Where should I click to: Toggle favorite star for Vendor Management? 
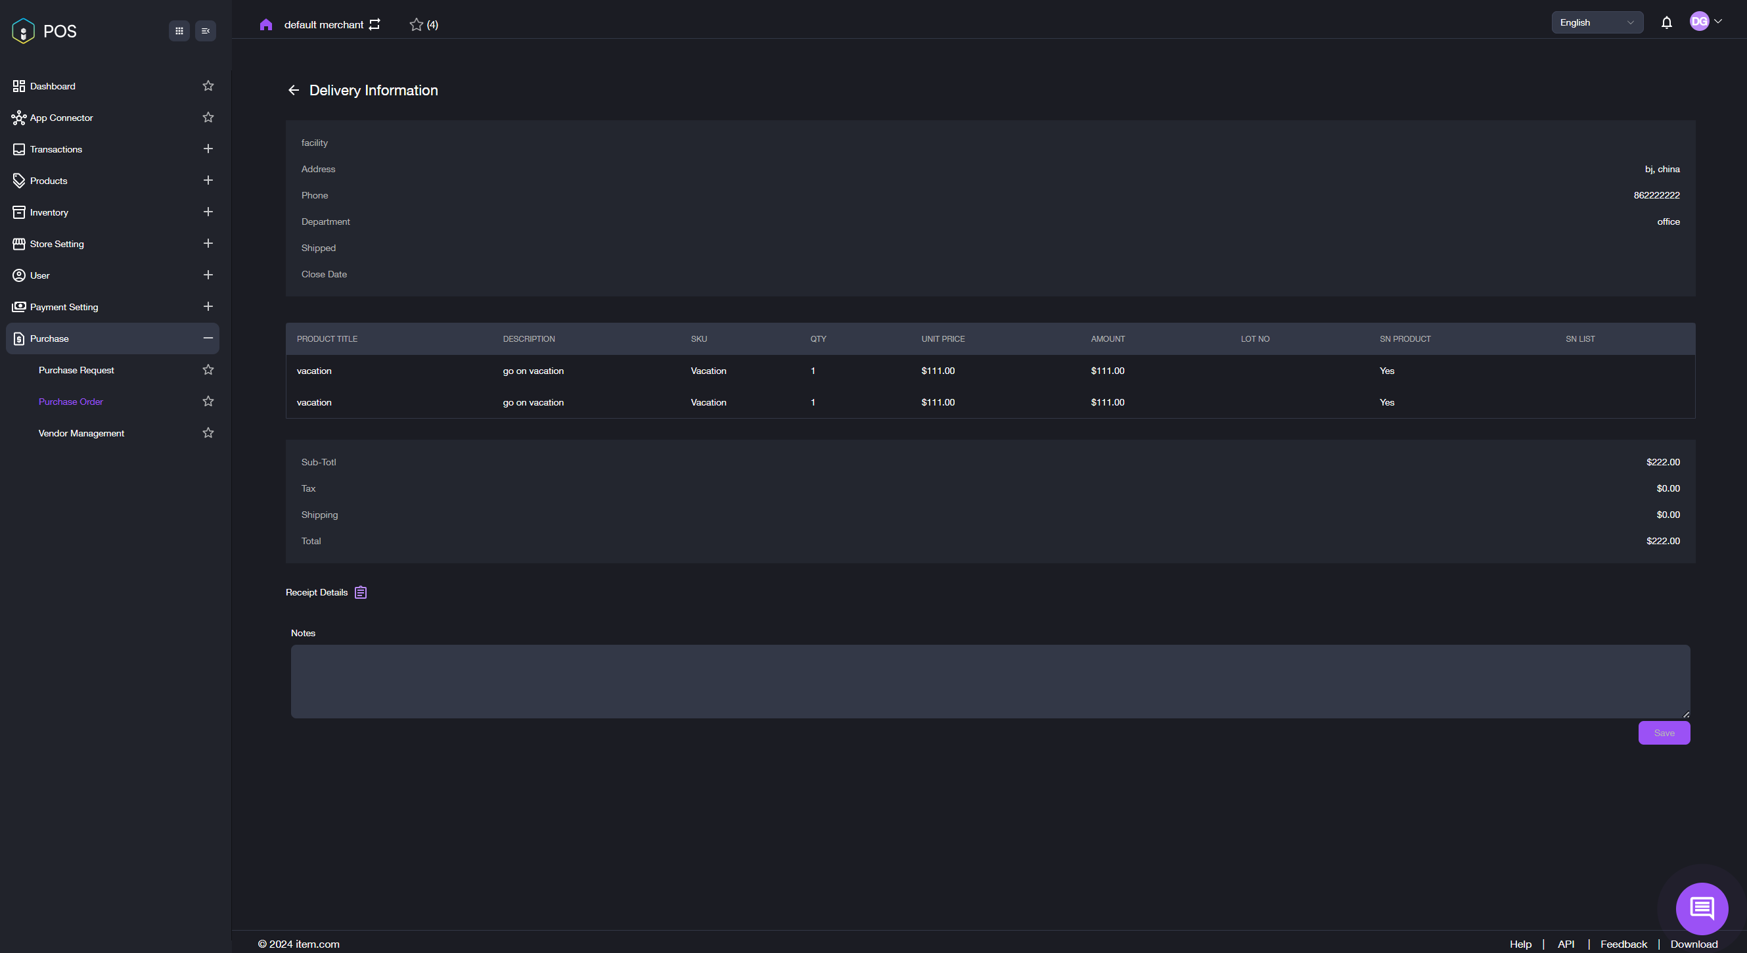[208, 432]
